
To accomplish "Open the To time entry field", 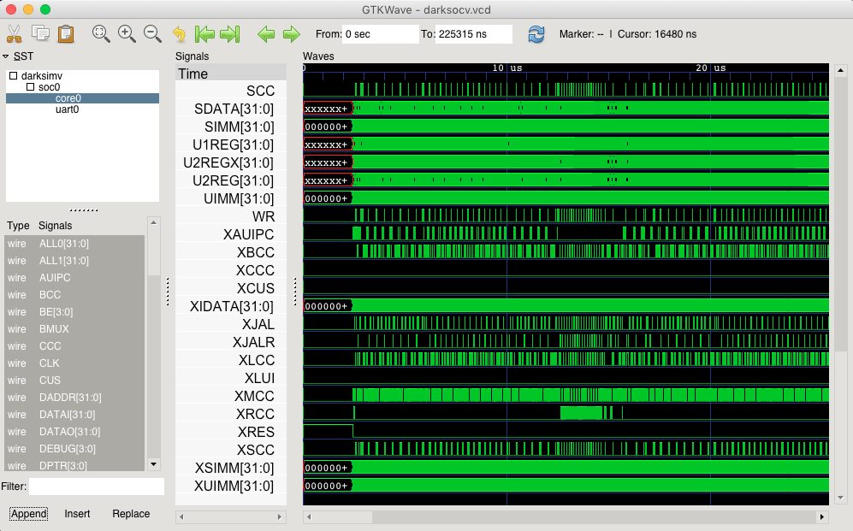I will (475, 34).
